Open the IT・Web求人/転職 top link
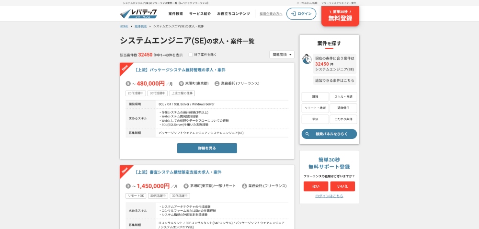The height and width of the screenshot is (229, 479). (307, 3)
